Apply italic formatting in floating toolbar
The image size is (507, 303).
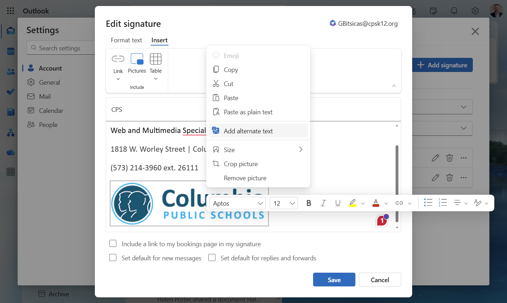323,203
